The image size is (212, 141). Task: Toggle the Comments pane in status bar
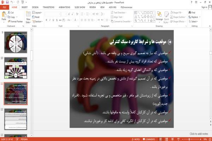click(x=149, y=139)
